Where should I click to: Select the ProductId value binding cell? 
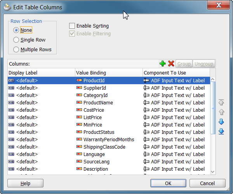coord(109,80)
